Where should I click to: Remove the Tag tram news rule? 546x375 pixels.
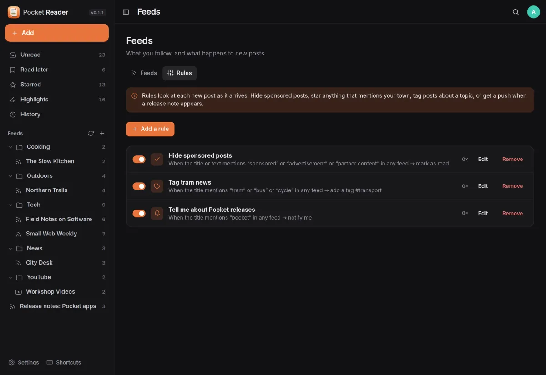pyautogui.click(x=512, y=186)
